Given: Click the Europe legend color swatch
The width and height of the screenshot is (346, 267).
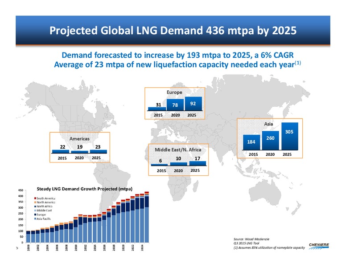Looking at the screenshot, I should pos(35,214).
